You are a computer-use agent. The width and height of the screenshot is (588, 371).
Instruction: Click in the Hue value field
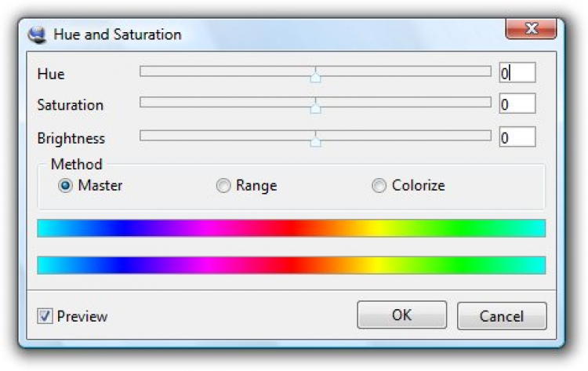517,73
